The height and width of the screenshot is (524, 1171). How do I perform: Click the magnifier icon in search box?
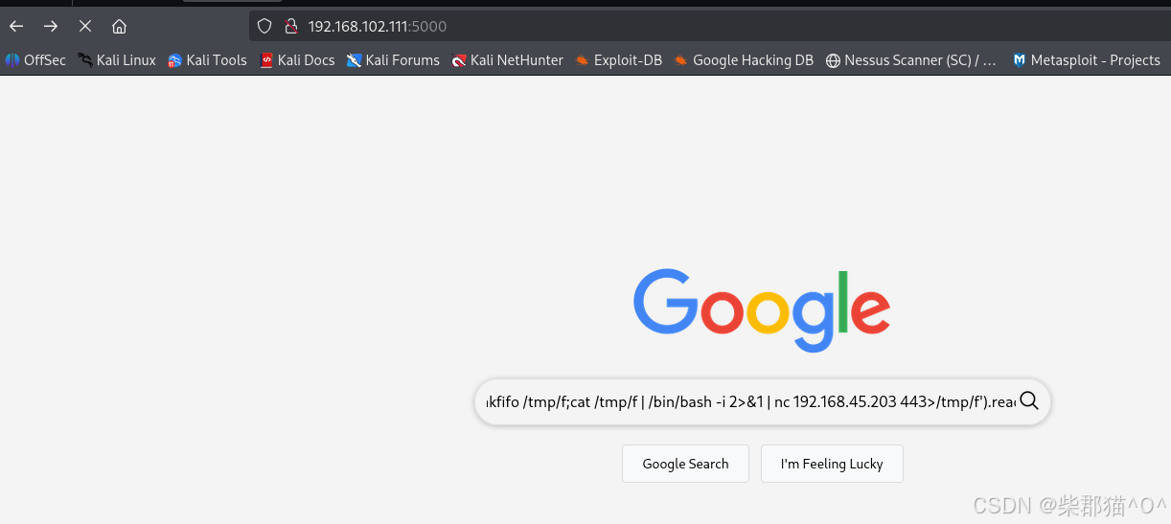click(x=1029, y=401)
